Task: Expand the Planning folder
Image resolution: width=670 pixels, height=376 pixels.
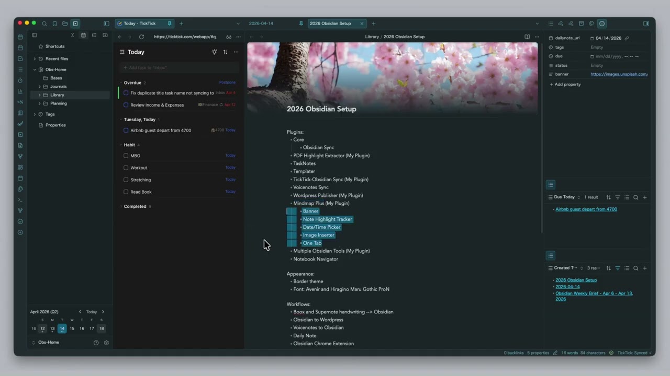Action: (39, 103)
